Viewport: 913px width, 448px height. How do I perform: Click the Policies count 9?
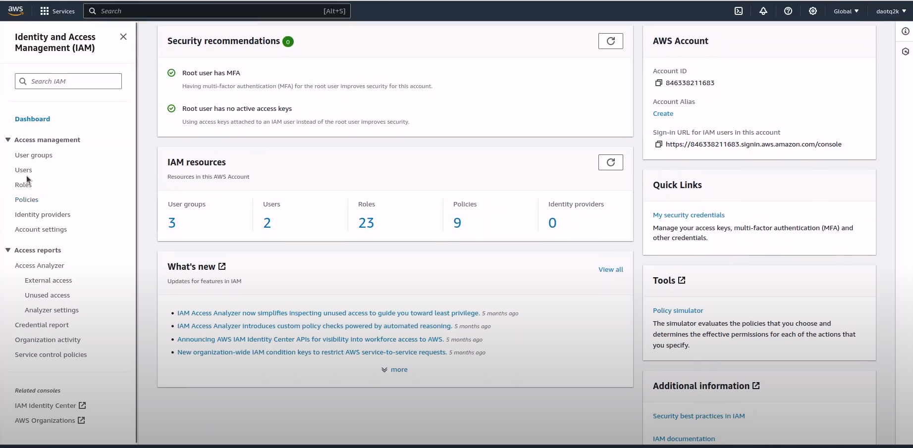(457, 223)
